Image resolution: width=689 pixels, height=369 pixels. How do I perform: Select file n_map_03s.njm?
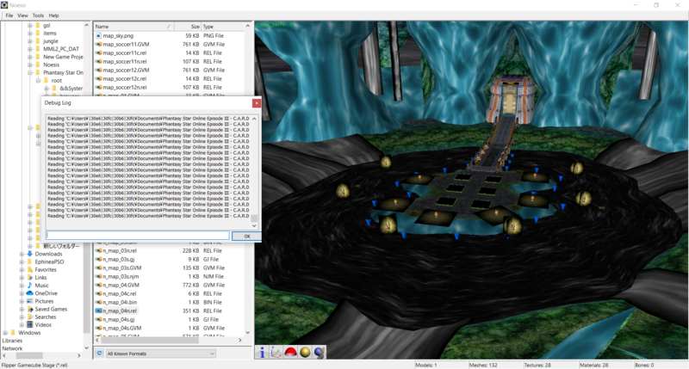[121, 276]
